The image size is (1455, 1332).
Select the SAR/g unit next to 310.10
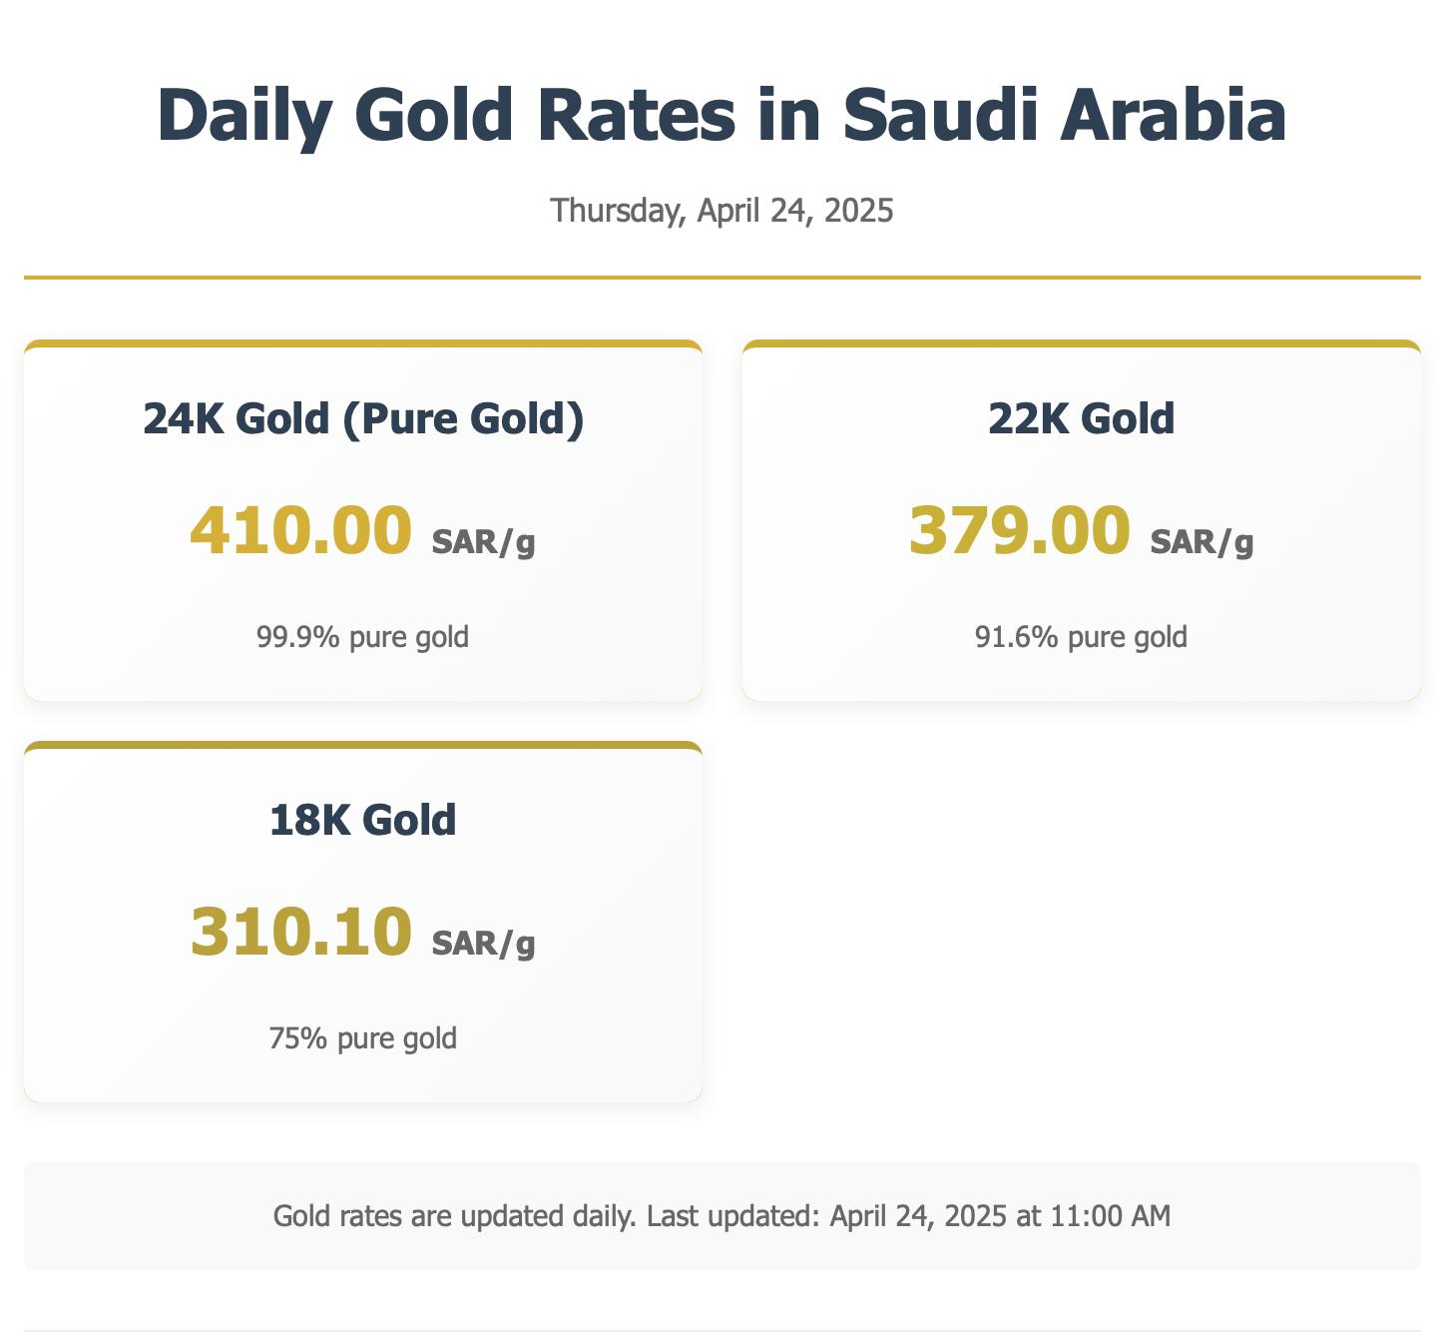483,944
